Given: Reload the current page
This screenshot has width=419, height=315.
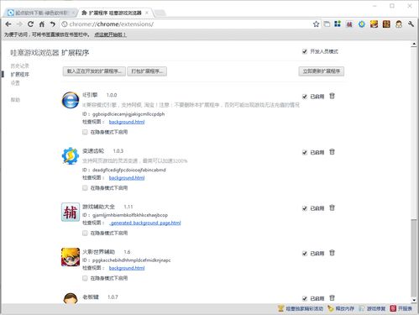Looking at the screenshot, I should pyautogui.click(x=30, y=24).
